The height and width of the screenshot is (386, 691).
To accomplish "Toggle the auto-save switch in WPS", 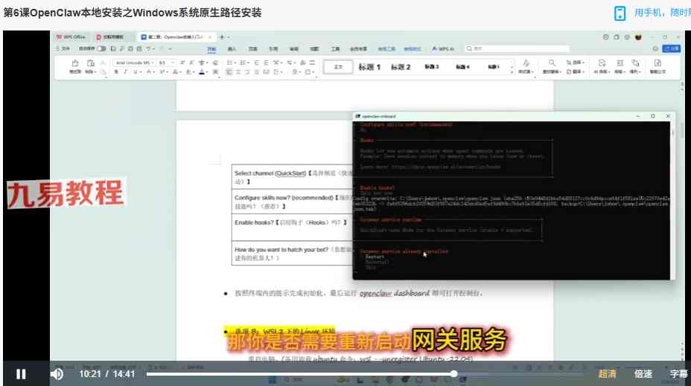I will pyautogui.click(x=101, y=48).
